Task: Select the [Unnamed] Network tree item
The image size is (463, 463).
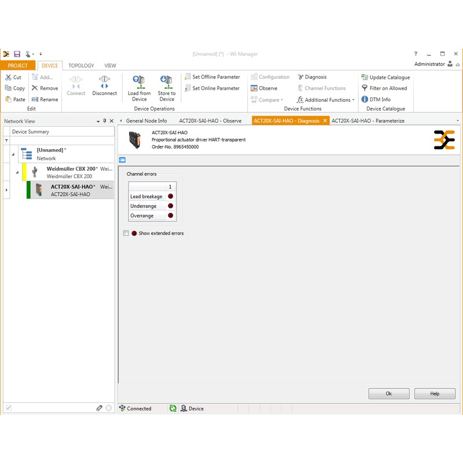Action: (x=67, y=154)
